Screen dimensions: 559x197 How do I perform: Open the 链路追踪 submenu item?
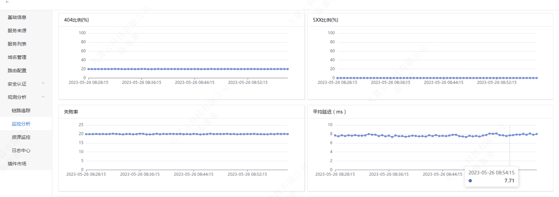click(21, 111)
